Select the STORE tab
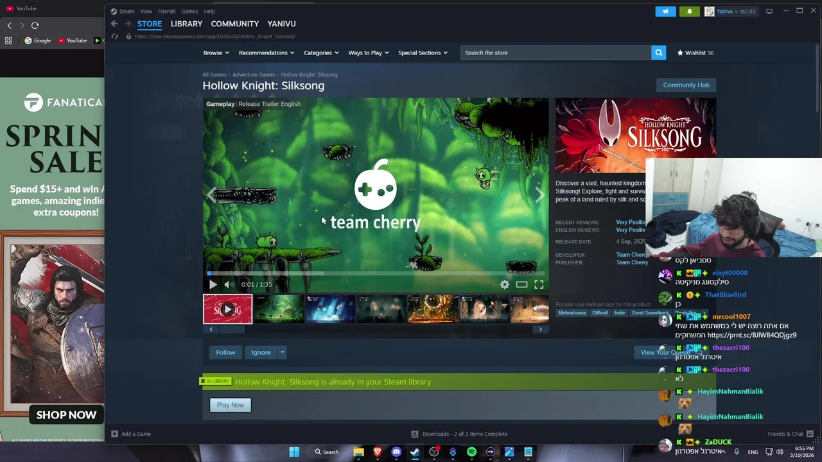This screenshot has width=822, height=462. click(x=149, y=24)
